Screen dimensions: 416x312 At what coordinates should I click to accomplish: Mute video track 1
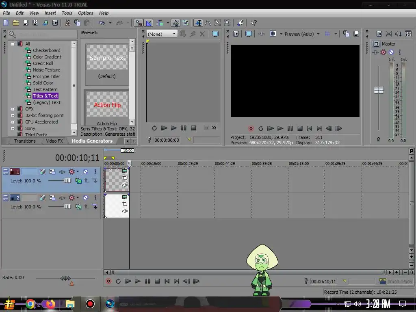tap(85, 172)
